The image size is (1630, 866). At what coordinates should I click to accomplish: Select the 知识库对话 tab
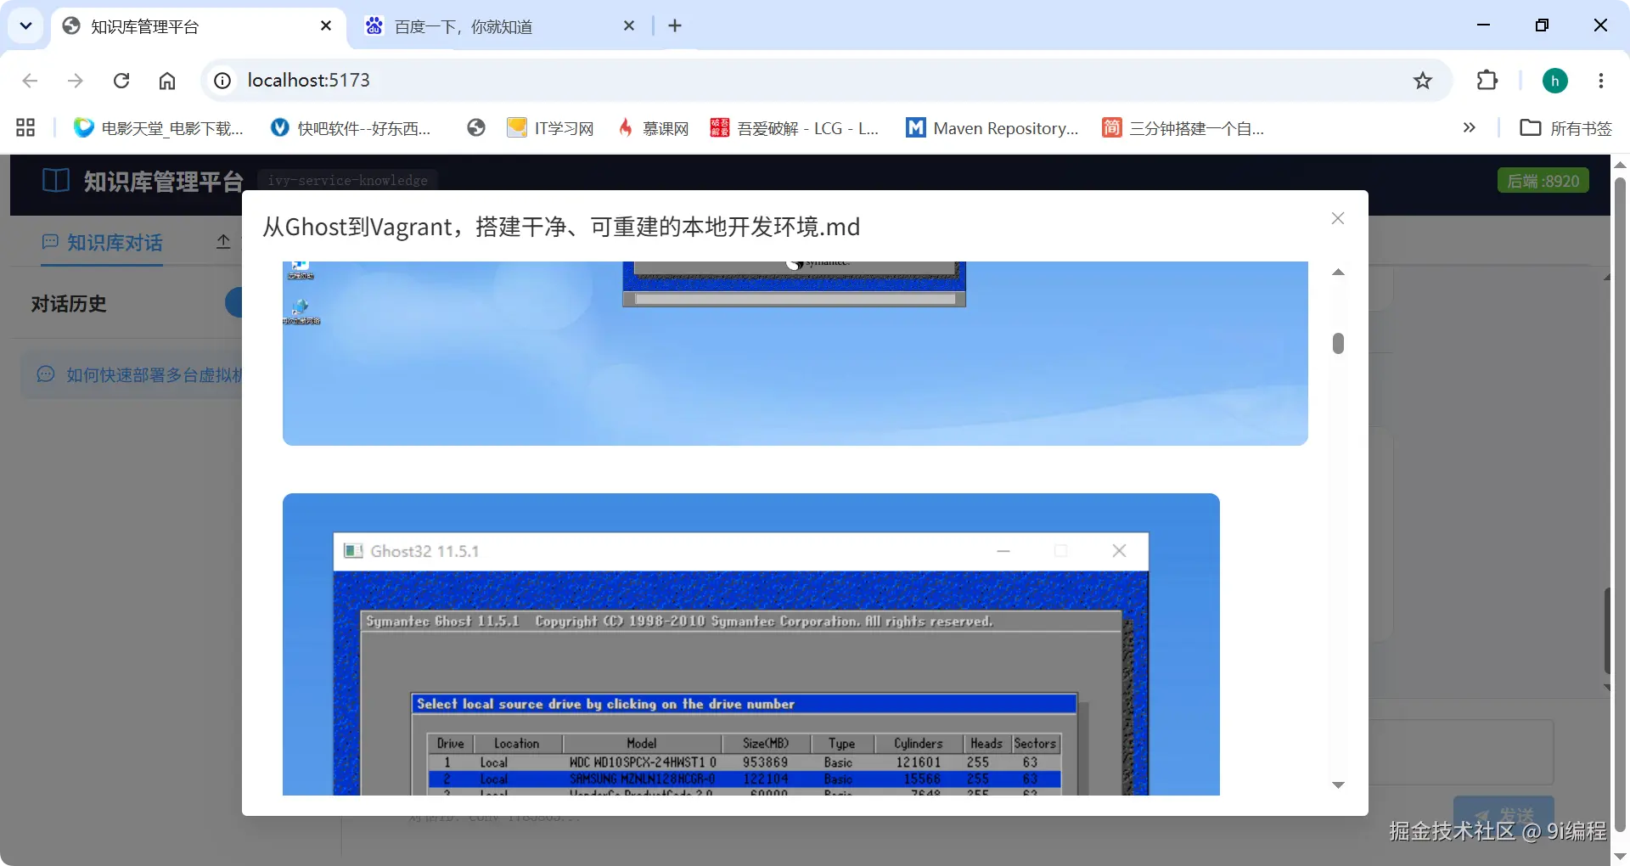click(103, 243)
